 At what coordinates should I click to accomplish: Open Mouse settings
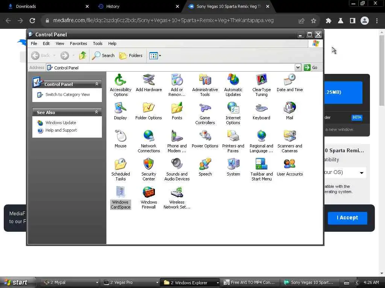click(120, 139)
